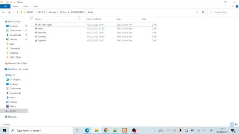Click the db_kriptografi file icon

coord(36,25)
